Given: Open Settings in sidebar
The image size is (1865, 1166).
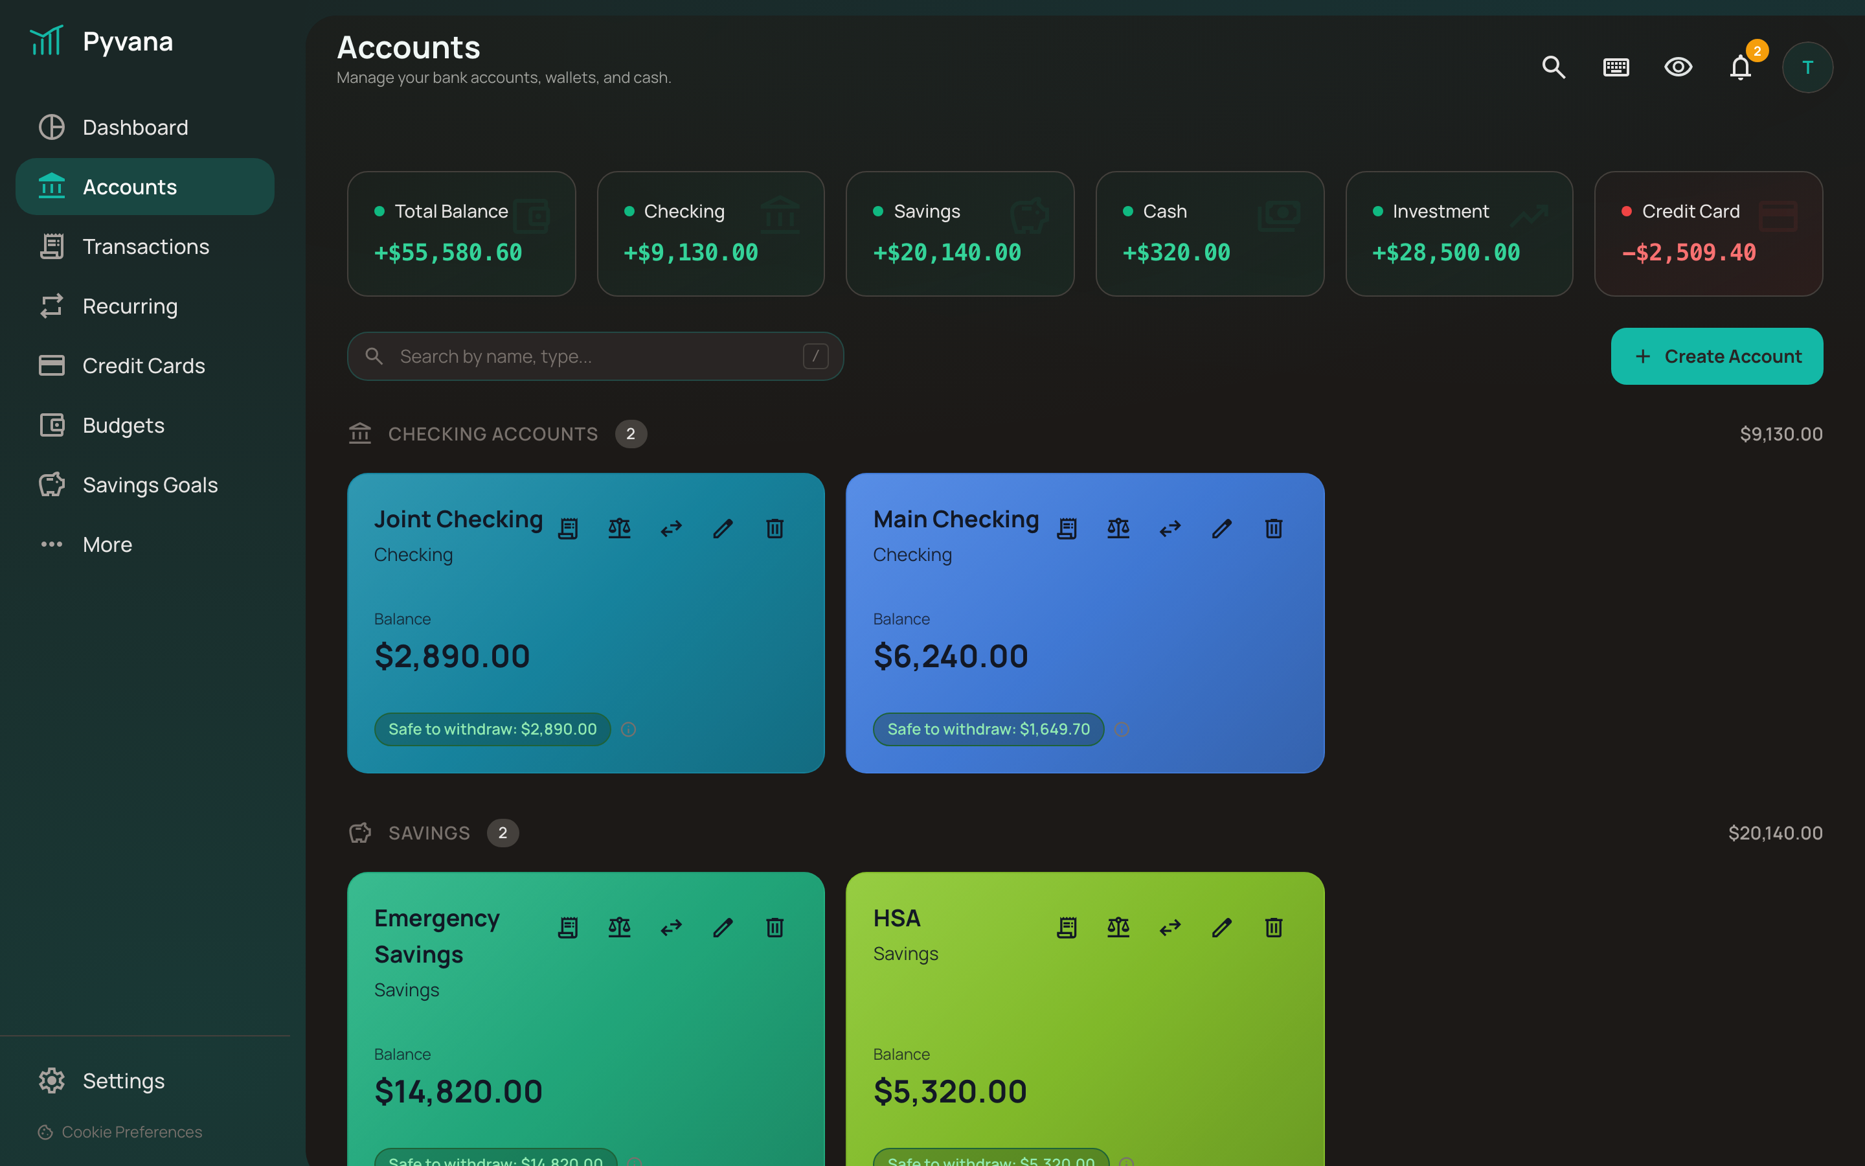Looking at the screenshot, I should [x=145, y=1080].
